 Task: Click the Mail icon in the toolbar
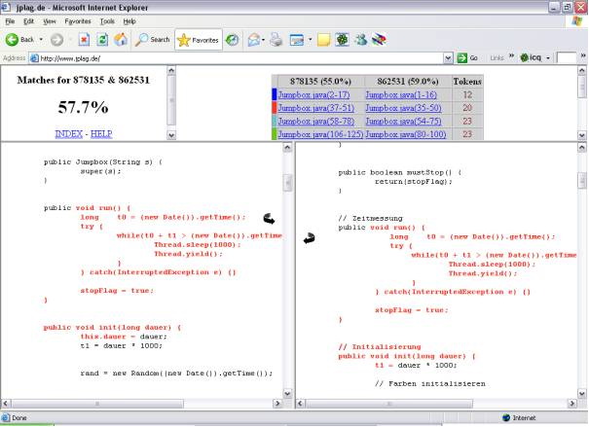tap(254, 40)
